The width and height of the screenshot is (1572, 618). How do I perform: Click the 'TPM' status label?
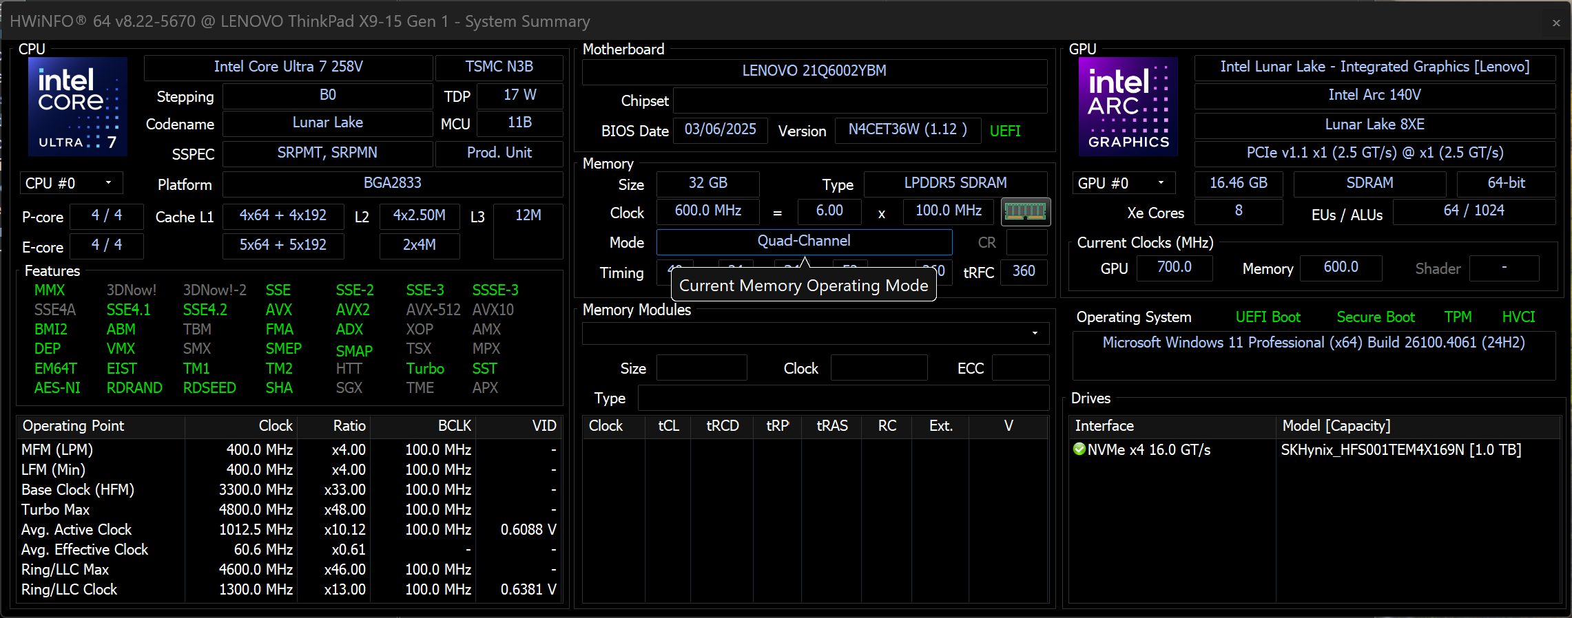pyautogui.click(x=1458, y=317)
